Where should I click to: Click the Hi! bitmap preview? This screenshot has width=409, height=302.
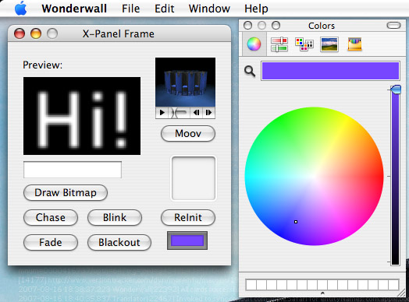(82, 116)
